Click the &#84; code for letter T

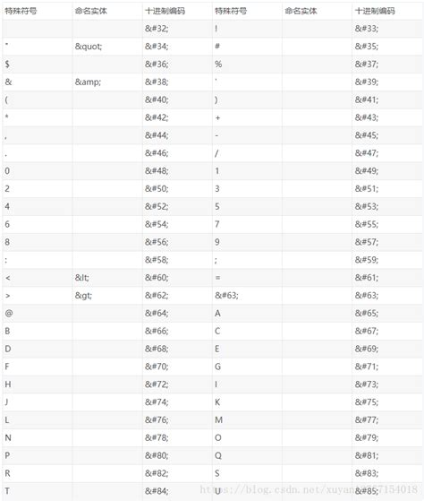coord(157,491)
